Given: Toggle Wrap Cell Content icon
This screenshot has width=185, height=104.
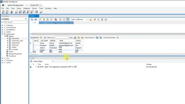Looking at the screenshot, I should coord(118,38).
